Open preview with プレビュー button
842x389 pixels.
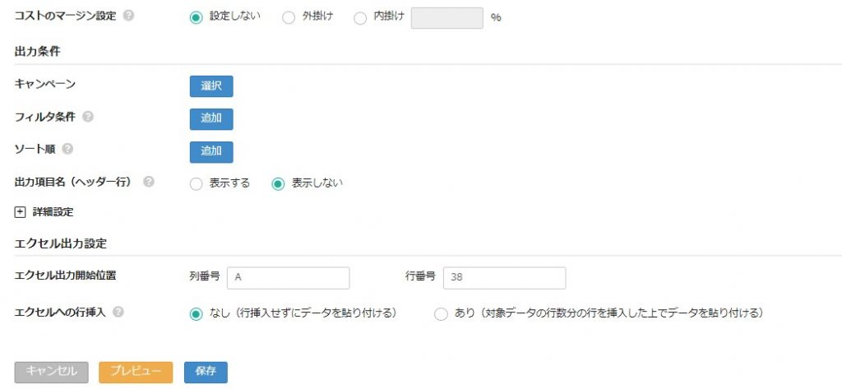[x=136, y=372]
